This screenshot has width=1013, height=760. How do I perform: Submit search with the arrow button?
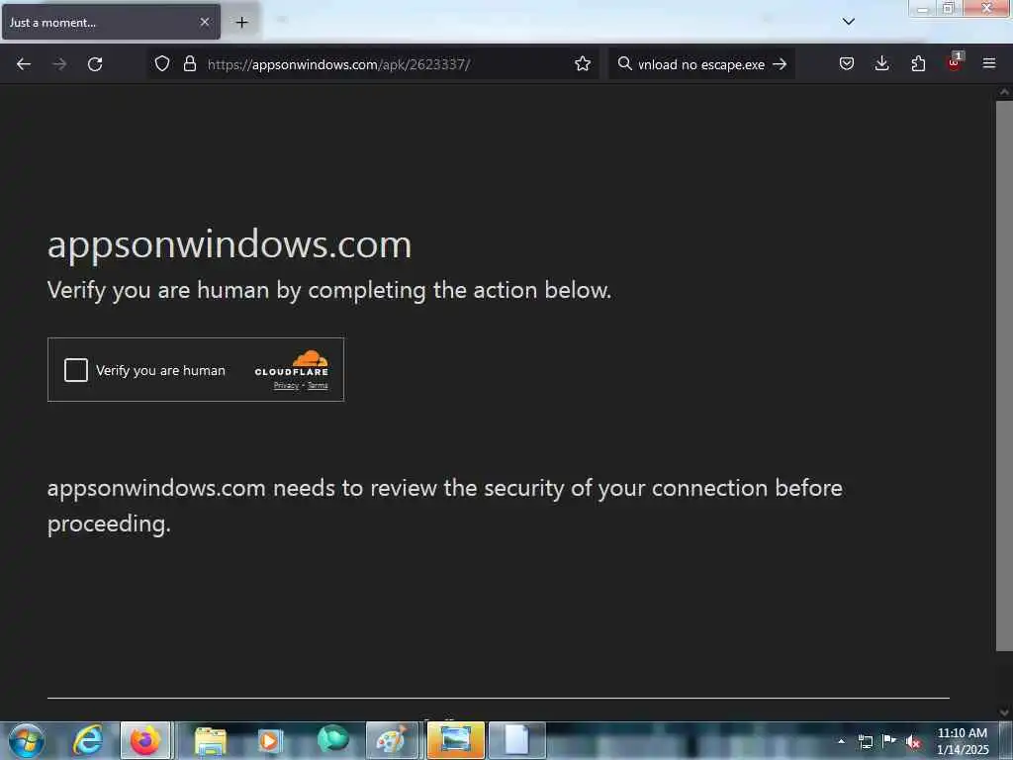(x=780, y=64)
